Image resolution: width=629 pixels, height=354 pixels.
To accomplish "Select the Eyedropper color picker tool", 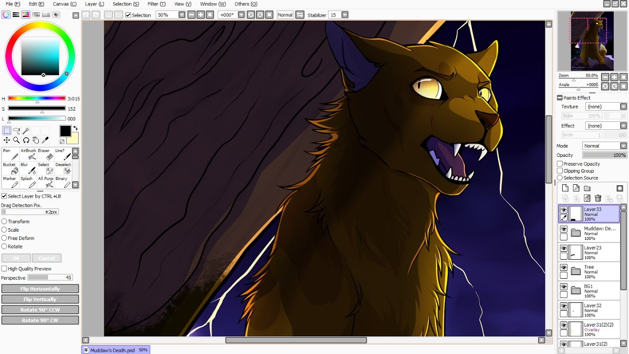I will point(46,140).
